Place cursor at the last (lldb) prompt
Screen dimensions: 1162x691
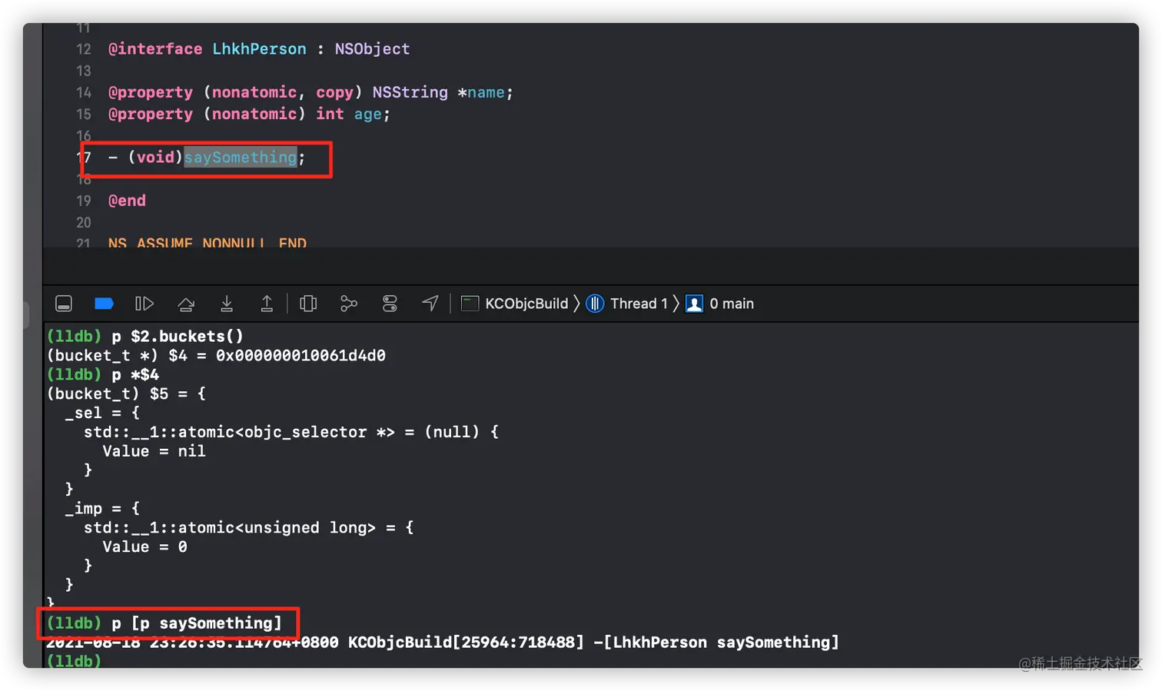click(x=74, y=661)
